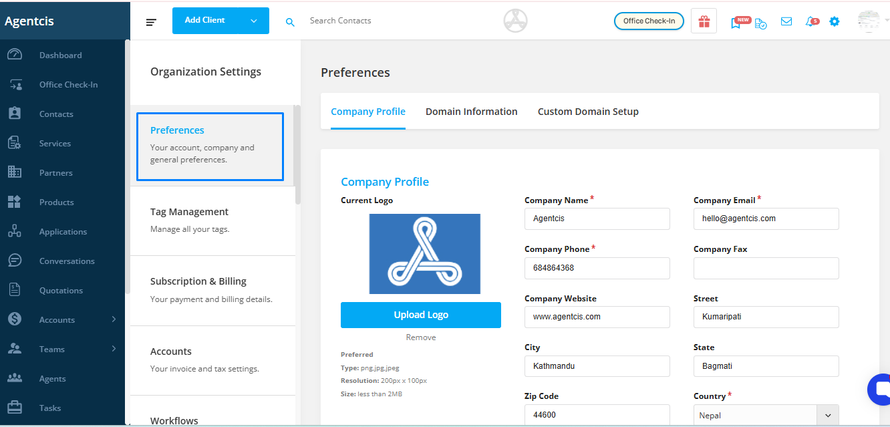
Task: Expand the Teams sidebar submenu chevron
Action: click(x=114, y=349)
